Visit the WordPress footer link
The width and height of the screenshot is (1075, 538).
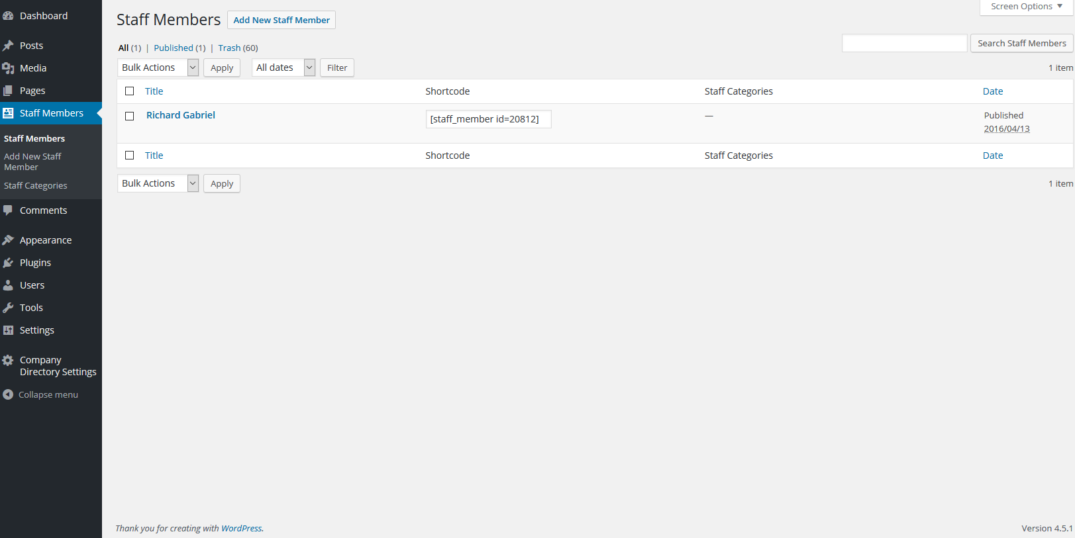(241, 528)
